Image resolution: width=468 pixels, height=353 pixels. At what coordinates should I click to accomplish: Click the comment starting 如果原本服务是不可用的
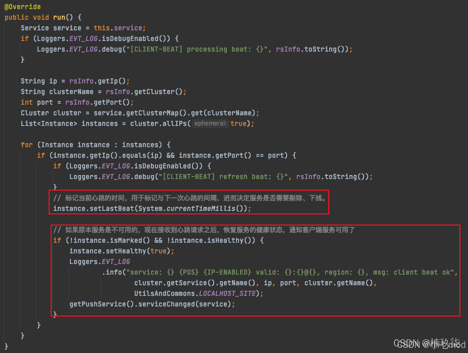(x=204, y=230)
